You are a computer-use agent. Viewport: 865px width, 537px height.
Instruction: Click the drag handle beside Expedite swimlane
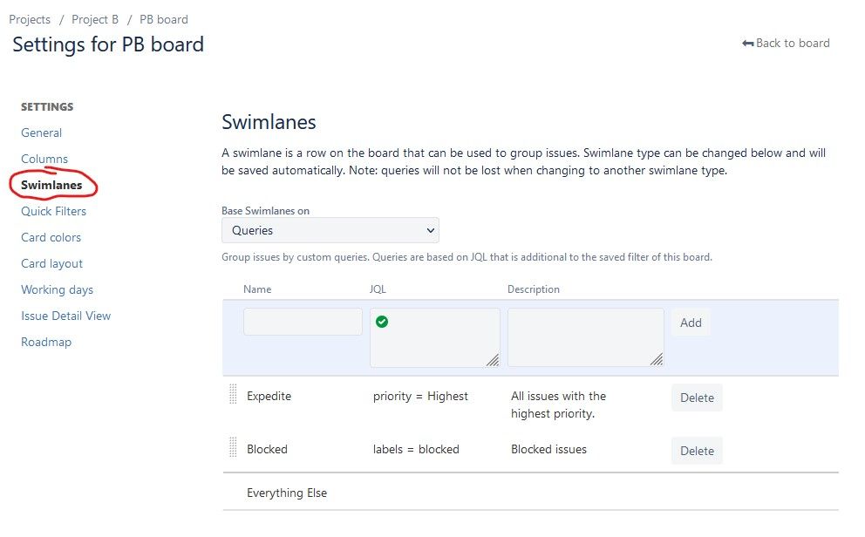pyautogui.click(x=233, y=394)
